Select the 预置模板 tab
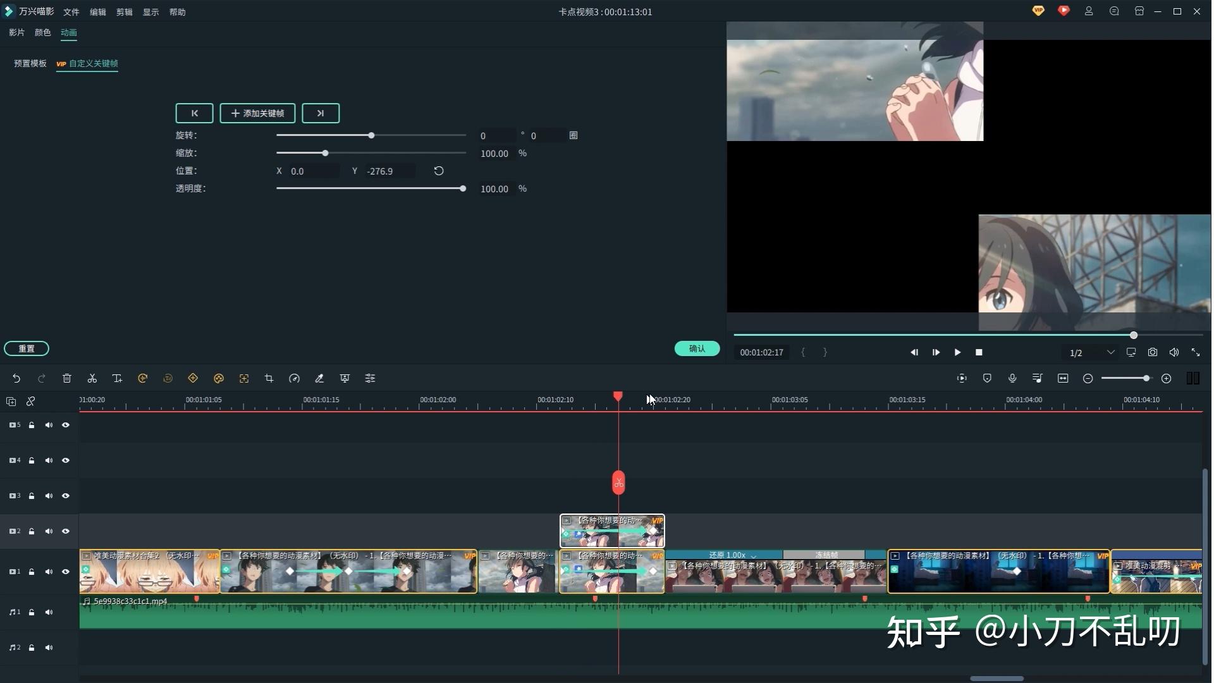The image size is (1214, 683). click(30, 63)
